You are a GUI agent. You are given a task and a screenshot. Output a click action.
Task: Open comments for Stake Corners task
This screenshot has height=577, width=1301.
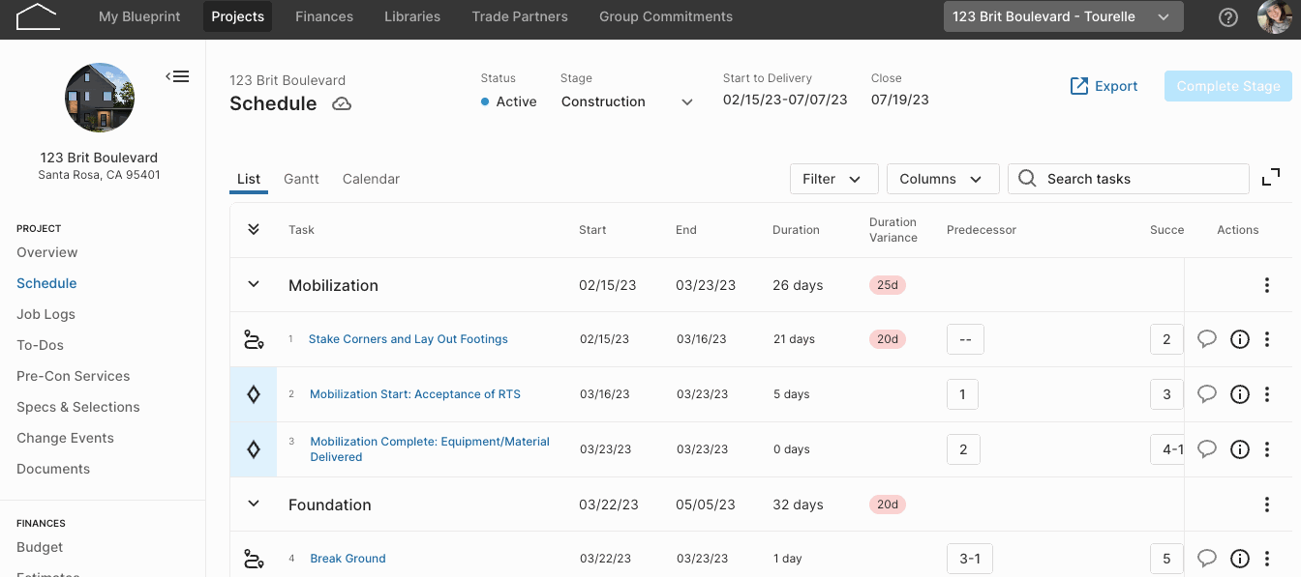pos(1207,339)
